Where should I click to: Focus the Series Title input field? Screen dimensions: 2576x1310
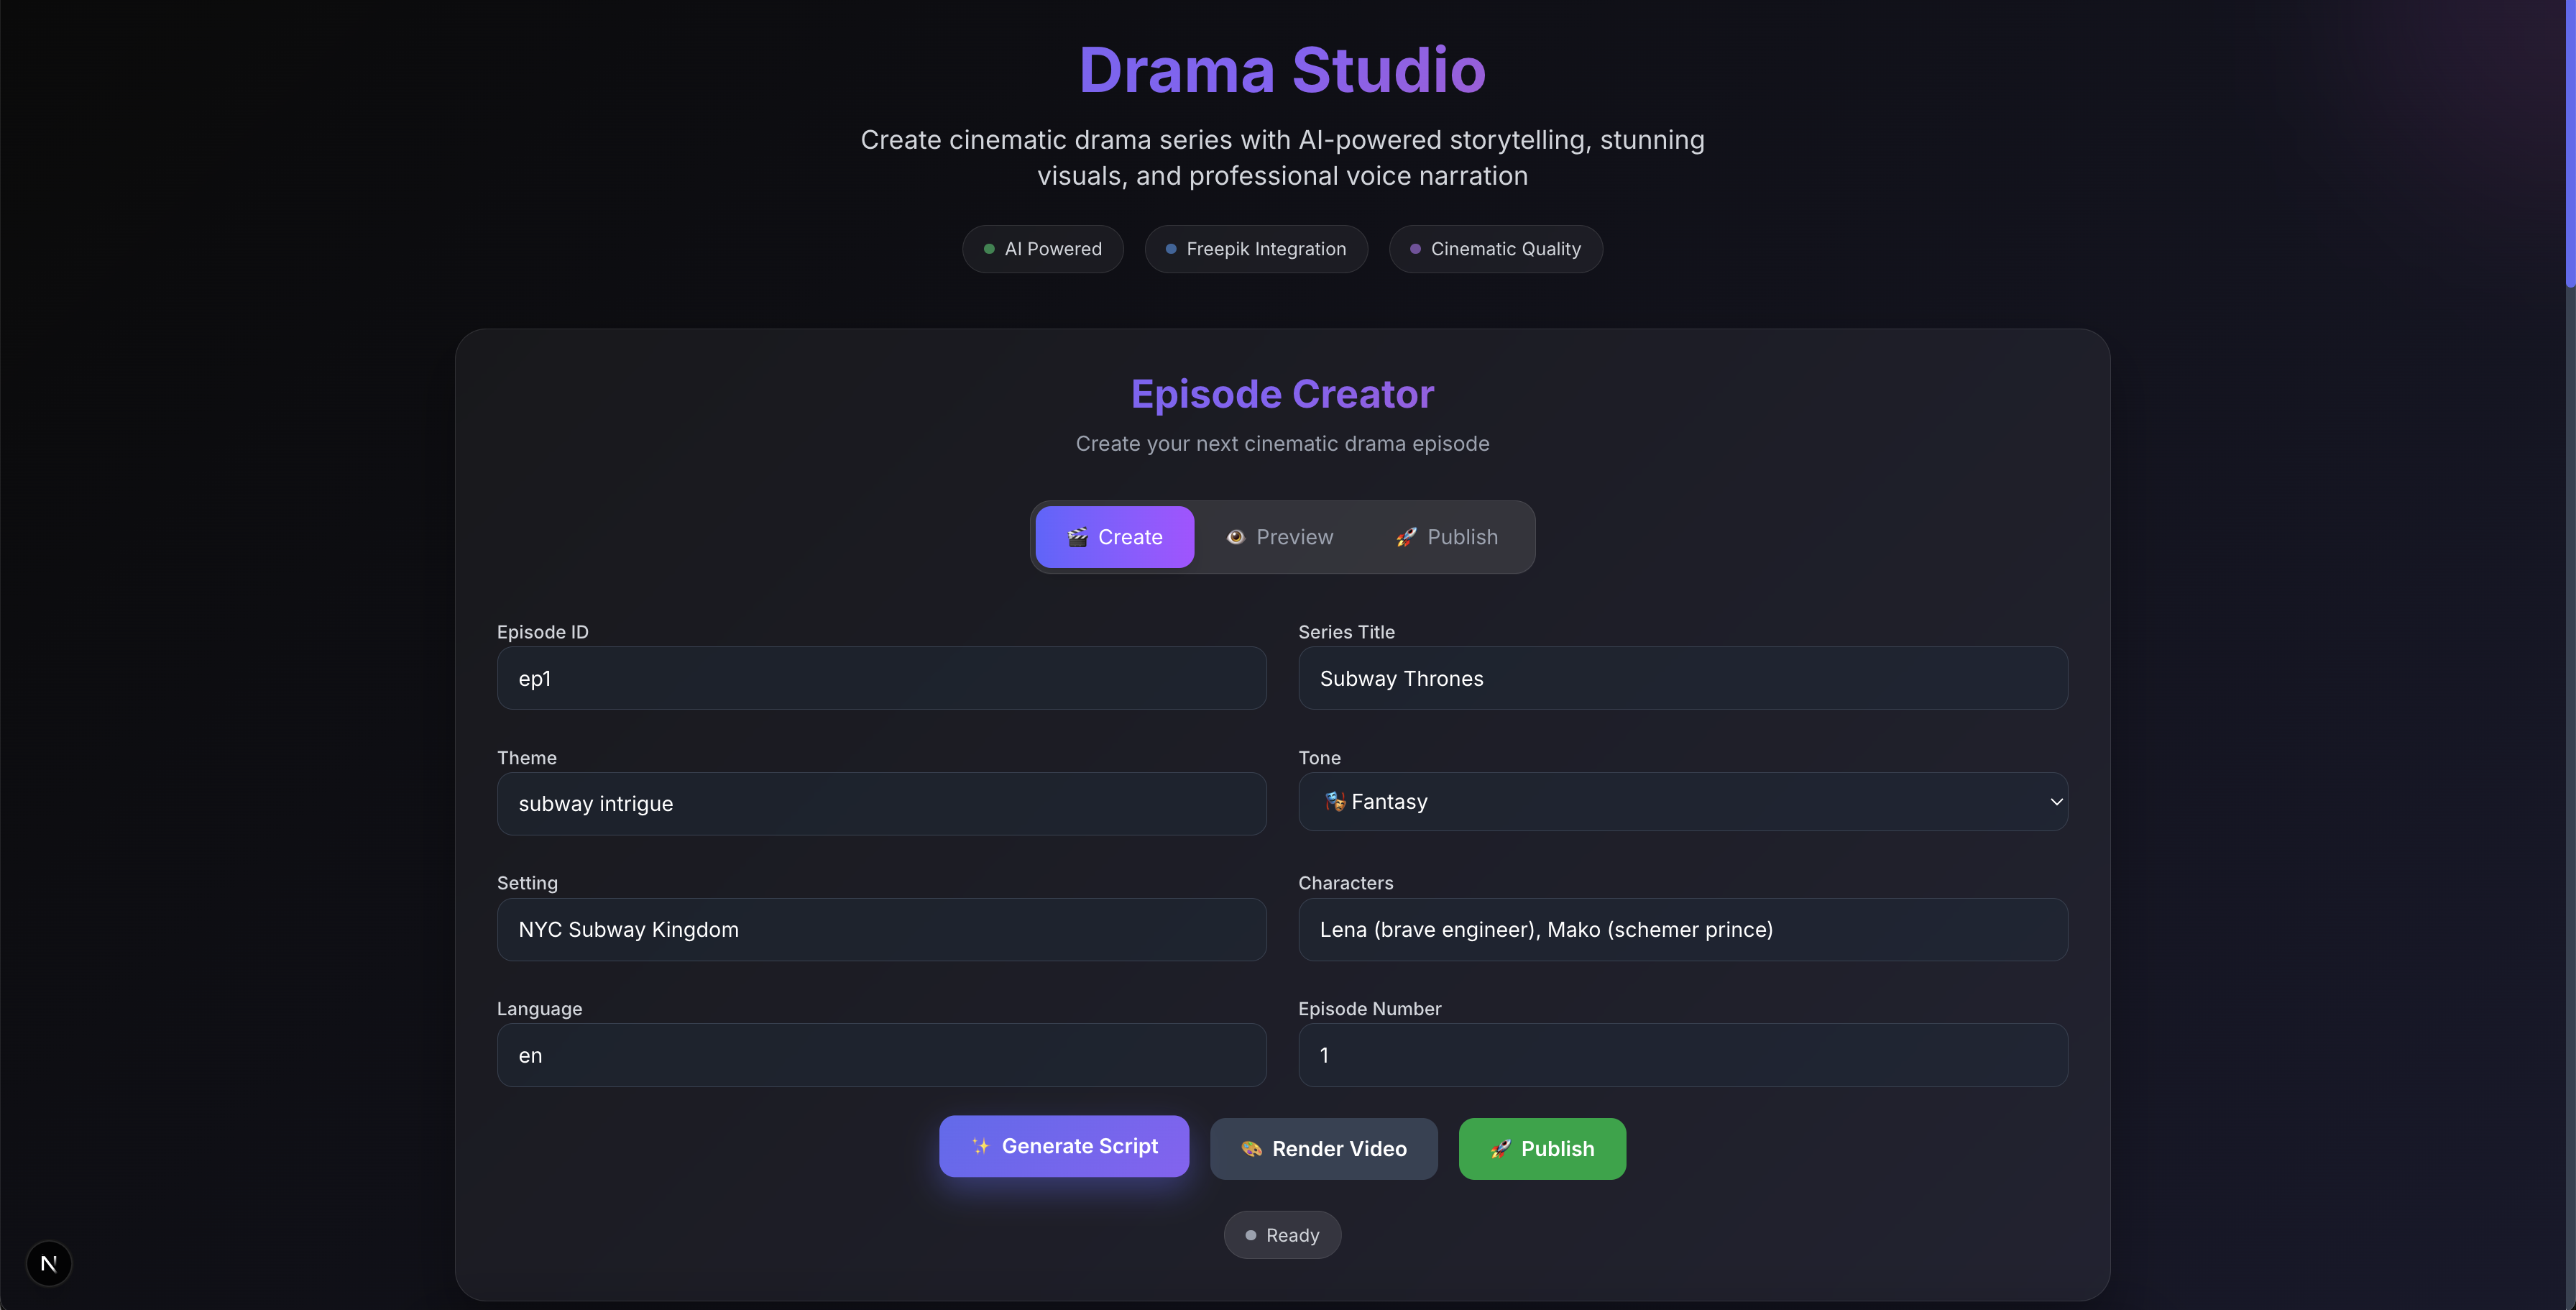(1682, 678)
